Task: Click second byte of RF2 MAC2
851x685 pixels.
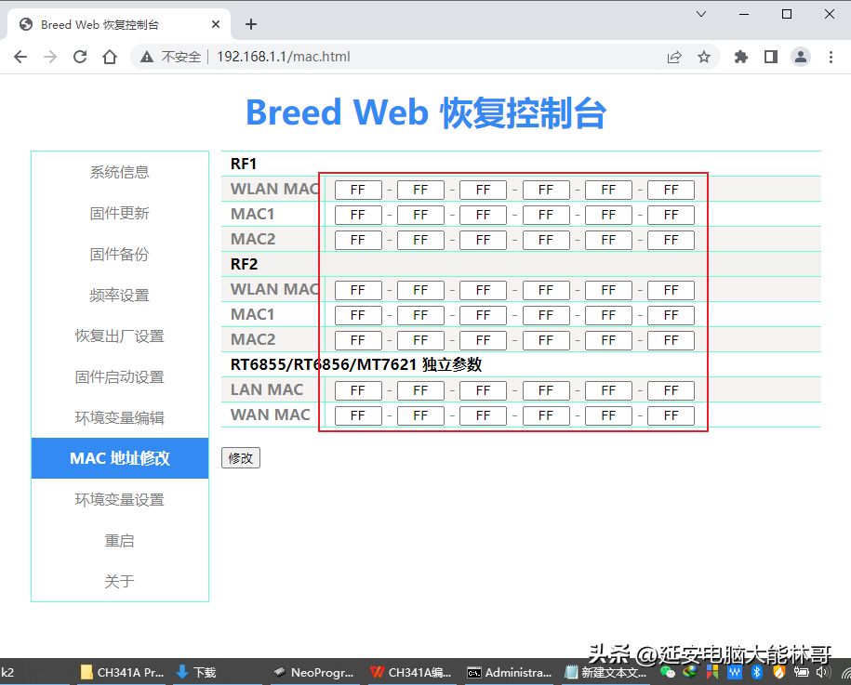Action: click(x=420, y=340)
